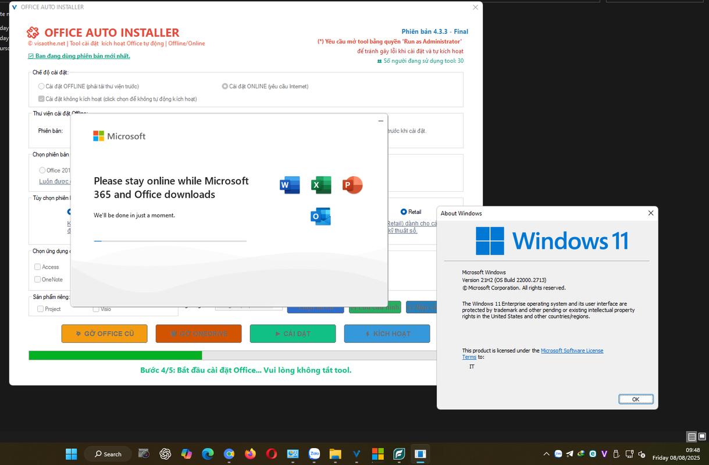Switch to Microsoft Office setup taskbar icon
The height and width of the screenshot is (465, 709).
click(378, 454)
